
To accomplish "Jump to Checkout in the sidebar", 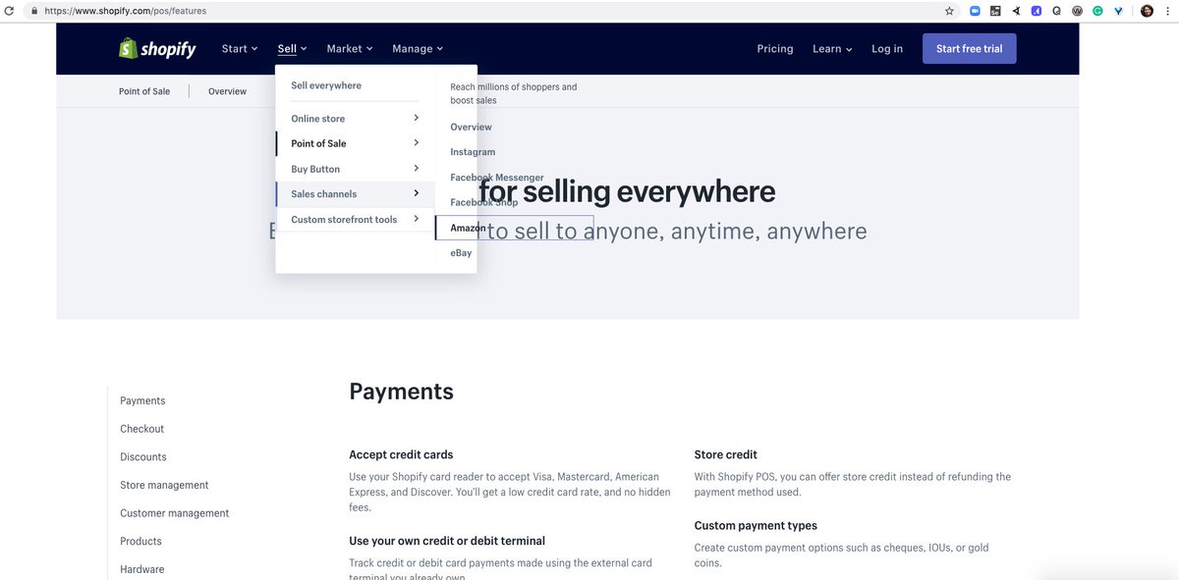I will click(141, 429).
